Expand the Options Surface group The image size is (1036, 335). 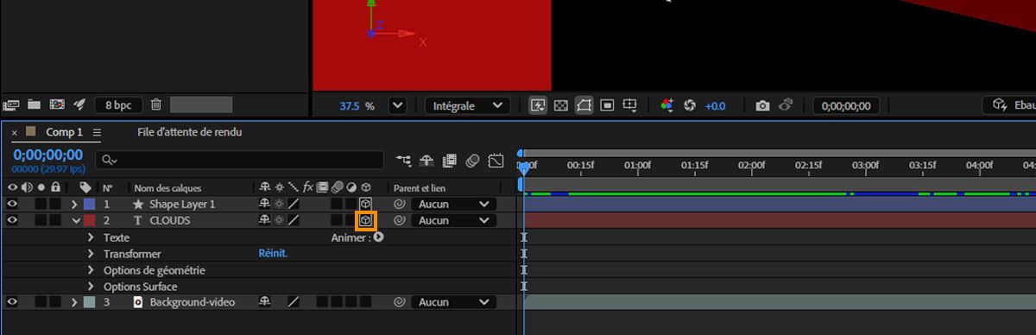(91, 287)
